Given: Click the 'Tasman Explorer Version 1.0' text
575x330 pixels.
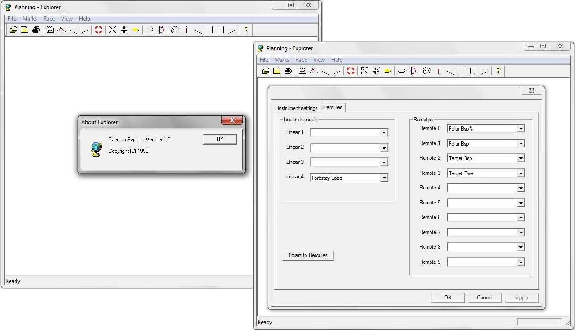Looking at the screenshot, I should [140, 140].
